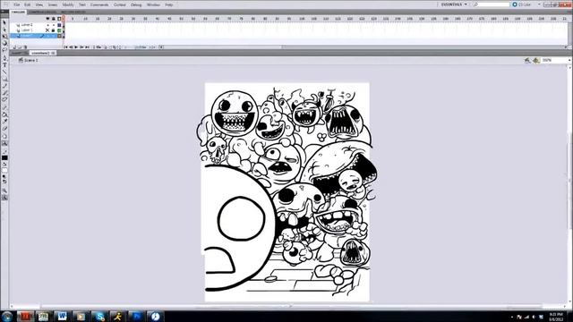Open Skype from the taskbar
This screenshot has height=322, width=573.
click(99, 316)
